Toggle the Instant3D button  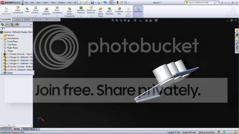[x=138, y=11]
